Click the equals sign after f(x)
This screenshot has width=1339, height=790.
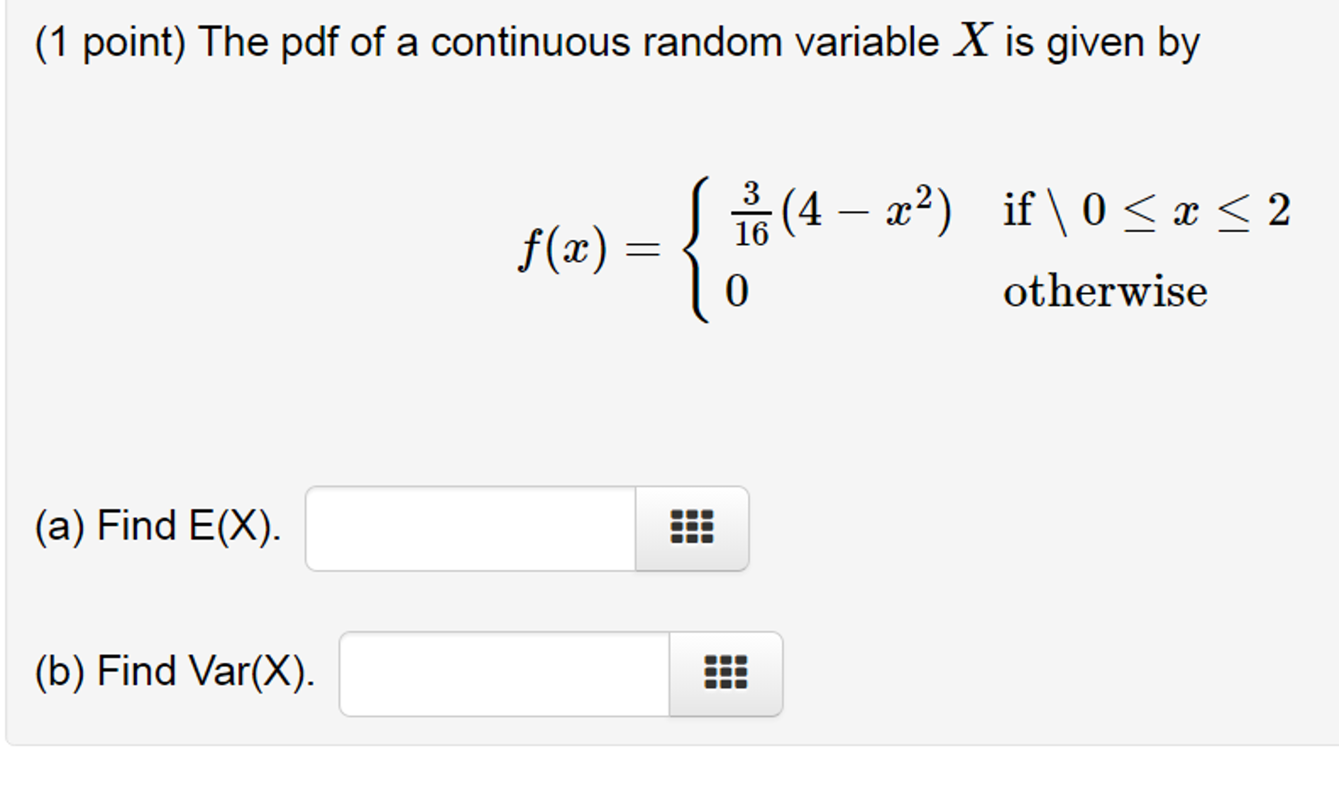pos(643,249)
